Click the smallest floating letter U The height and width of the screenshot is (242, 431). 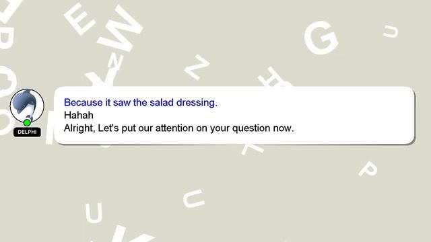point(391,31)
